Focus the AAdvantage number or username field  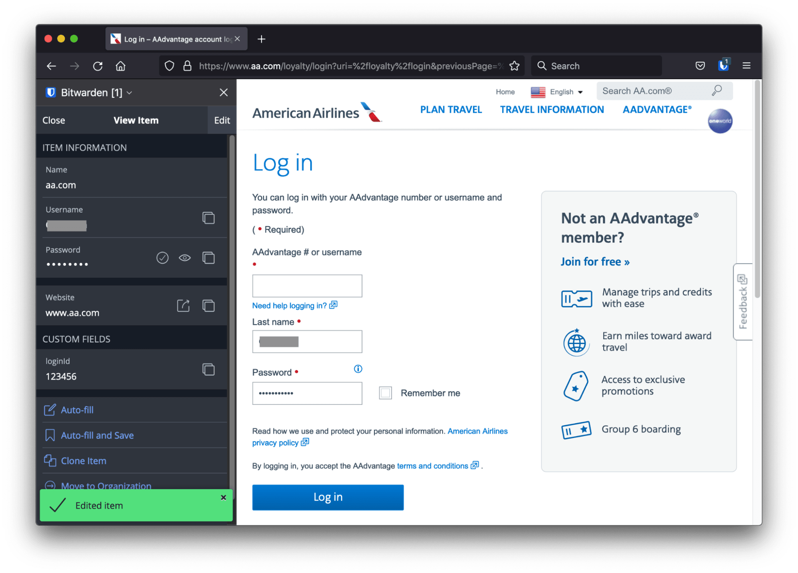pos(307,286)
